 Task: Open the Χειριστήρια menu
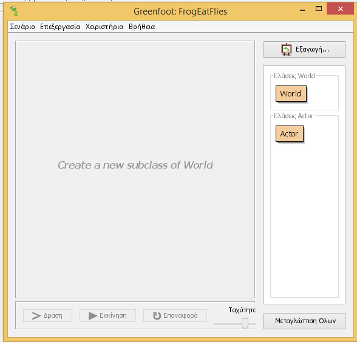pyautogui.click(x=104, y=27)
